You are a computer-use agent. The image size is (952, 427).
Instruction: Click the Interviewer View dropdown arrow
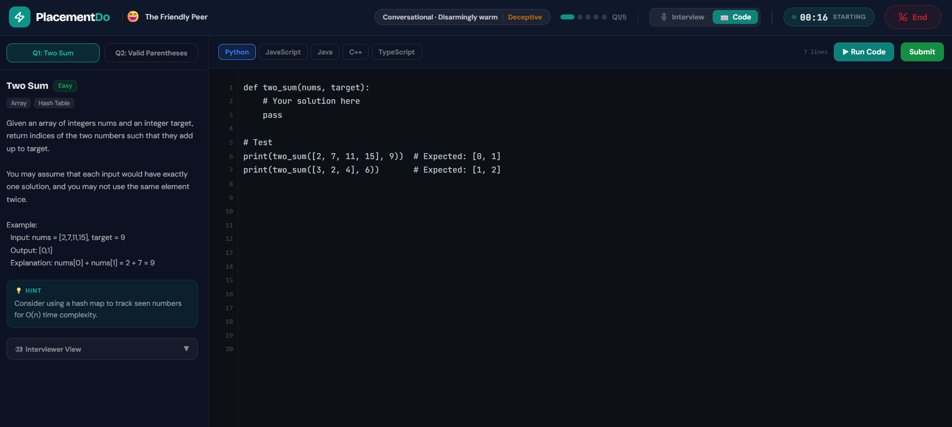pyautogui.click(x=187, y=349)
